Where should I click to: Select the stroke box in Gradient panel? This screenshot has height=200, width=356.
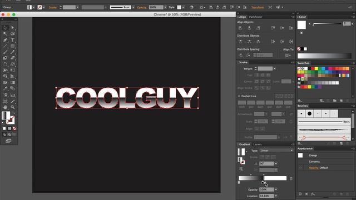pos(243,162)
